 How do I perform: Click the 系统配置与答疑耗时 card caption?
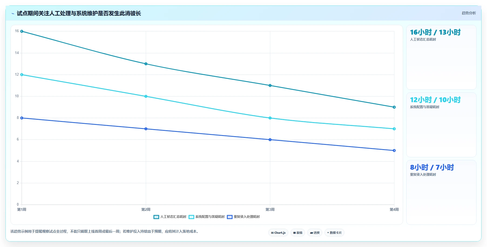point(425,107)
